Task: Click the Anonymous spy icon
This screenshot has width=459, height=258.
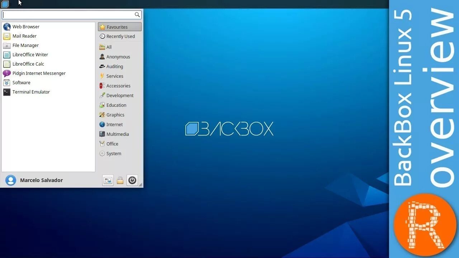Action: tap(102, 57)
